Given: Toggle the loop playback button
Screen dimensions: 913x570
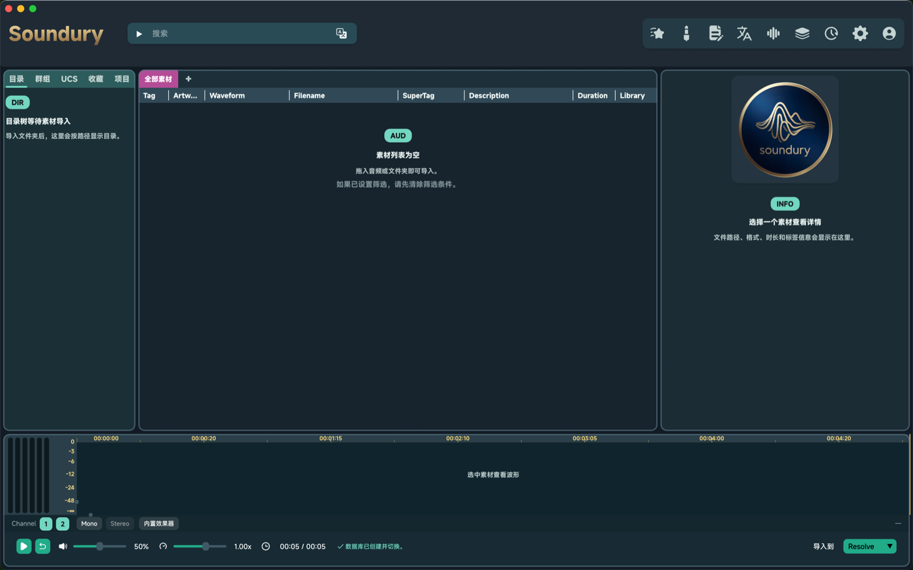Looking at the screenshot, I should (42, 547).
